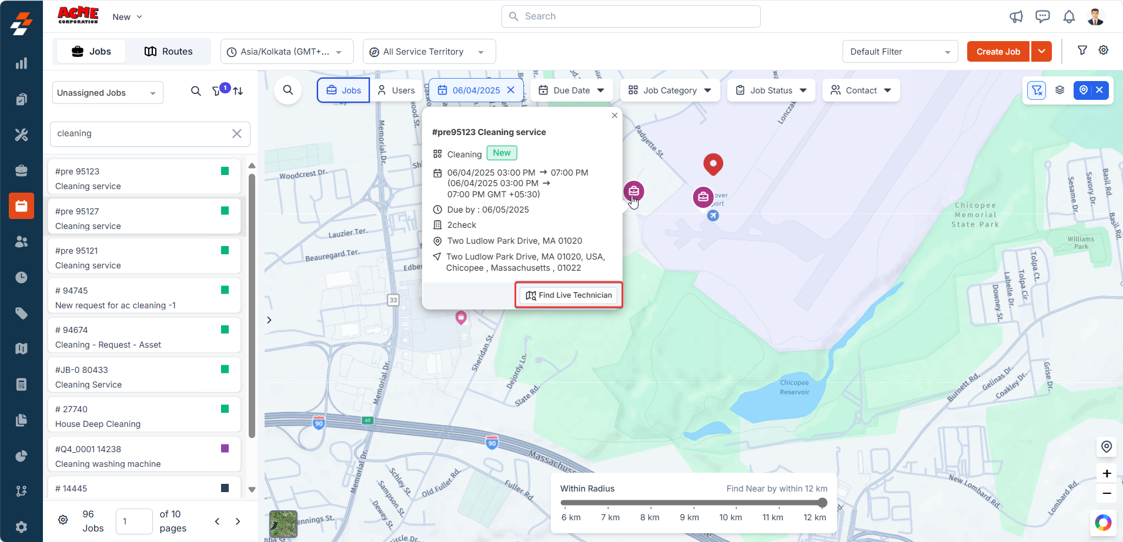This screenshot has width=1123, height=542.
Task: Click the Within Radius slider handle
Action: tap(823, 503)
